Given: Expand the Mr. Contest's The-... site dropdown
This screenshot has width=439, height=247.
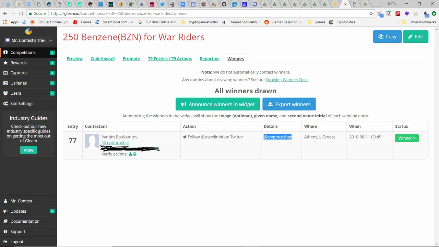Looking at the screenshot, I should pos(29,40).
